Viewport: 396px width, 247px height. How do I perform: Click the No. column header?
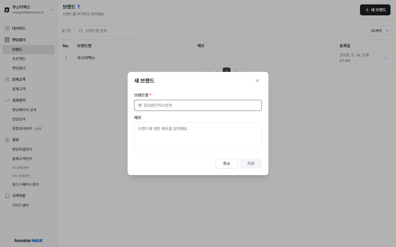tap(66, 46)
